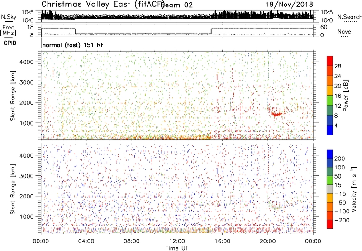362x251 pixels.
Task: Click the date '19/Nov/2018'
Action: point(289,4)
